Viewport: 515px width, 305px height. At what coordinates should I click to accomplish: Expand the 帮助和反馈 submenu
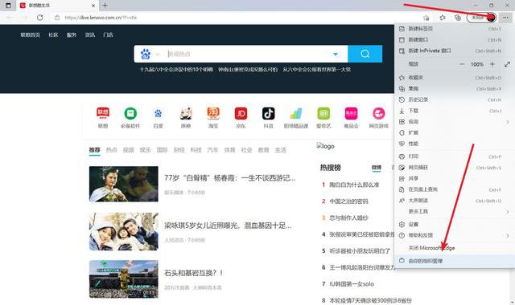[455, 235]
